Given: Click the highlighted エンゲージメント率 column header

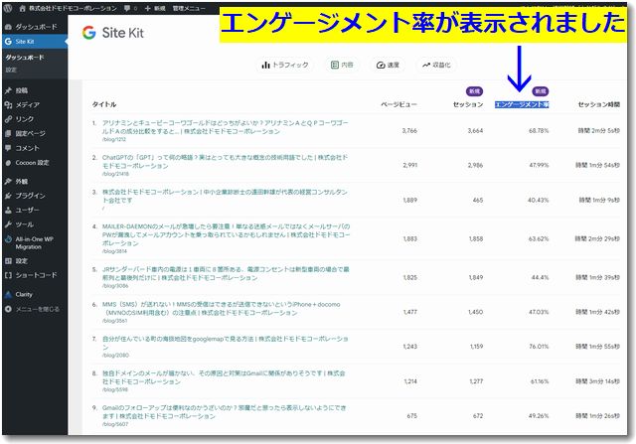Looking at the screenshot, I should click(522, 104).
